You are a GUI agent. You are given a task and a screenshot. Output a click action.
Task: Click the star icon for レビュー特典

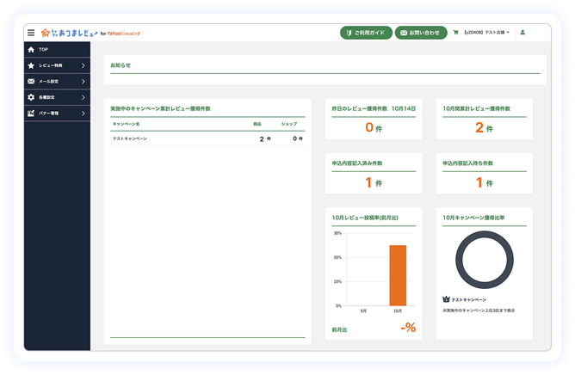31,65
